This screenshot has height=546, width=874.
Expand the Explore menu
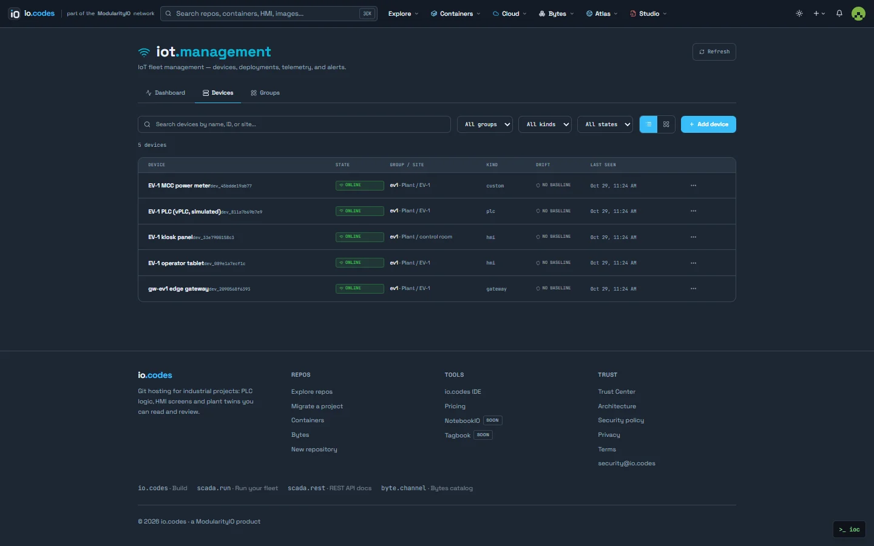pyautogui.click(x=403, y=13)
